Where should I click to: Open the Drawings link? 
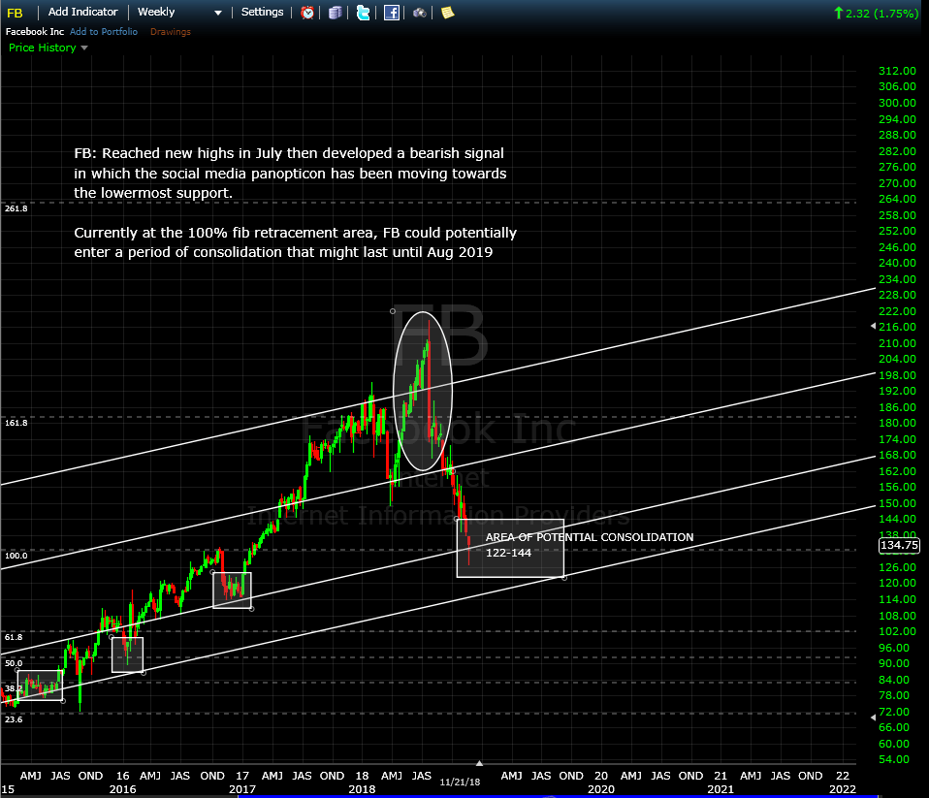pyautogui.click(x=171, y=31)
